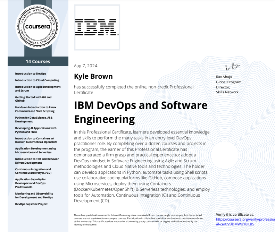
Task: Select the "14 Courses" header banner
Action: pos(38,61)
